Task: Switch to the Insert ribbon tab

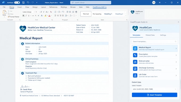Action: pyautogui.click(x=19, y=7)
